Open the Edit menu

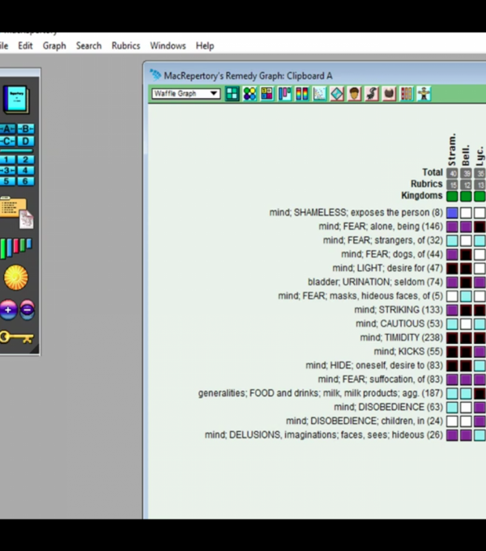coord(25,45)
